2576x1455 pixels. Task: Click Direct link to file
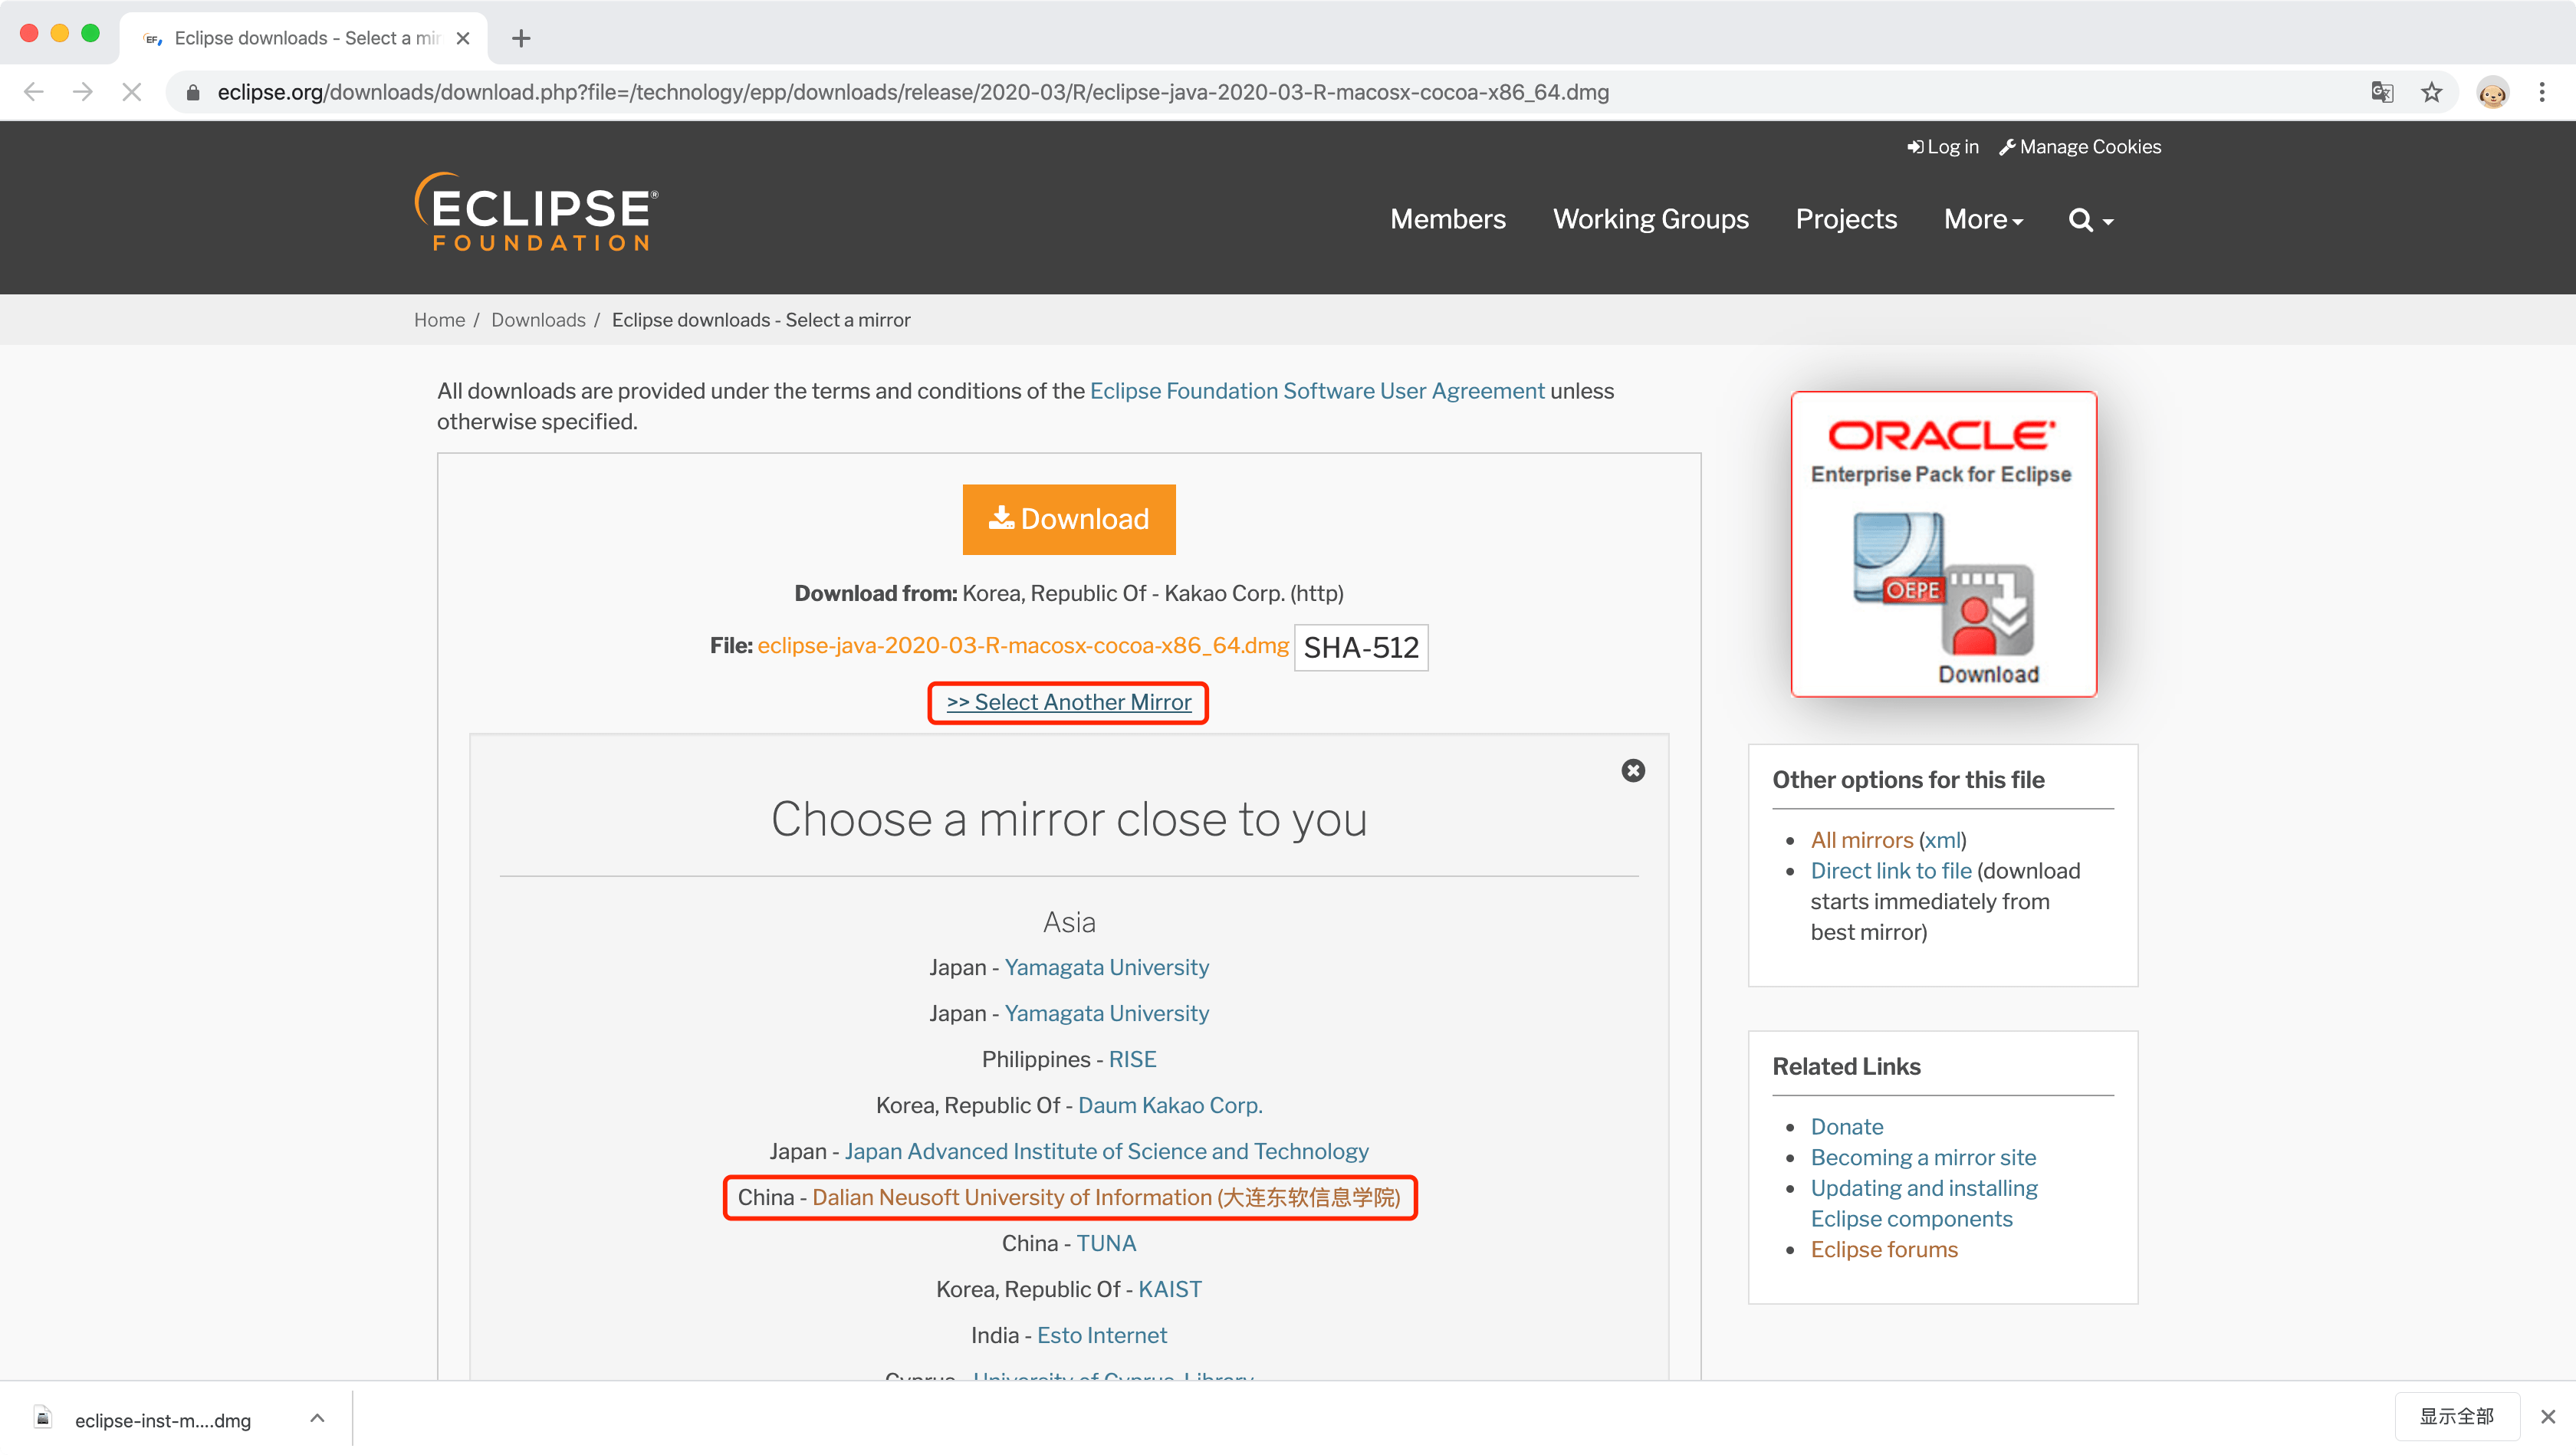[1890, 871]
